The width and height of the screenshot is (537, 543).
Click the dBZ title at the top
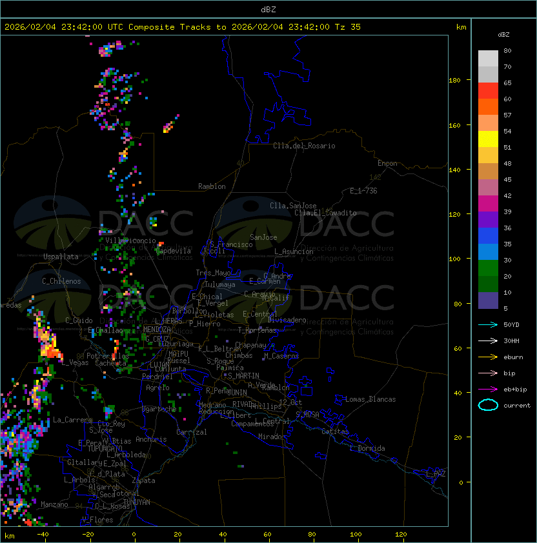tap(268, 9)
